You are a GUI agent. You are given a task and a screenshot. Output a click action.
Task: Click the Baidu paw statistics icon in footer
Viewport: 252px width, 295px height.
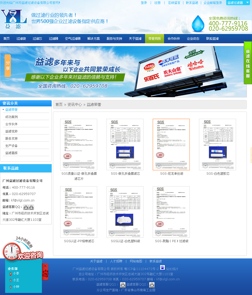[x=163, y=268]
